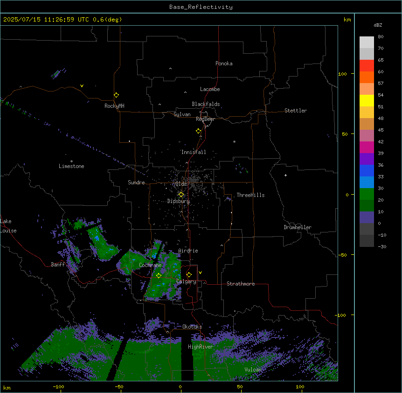402x393 pixels.
Task: Click the Didsbury label
Action: (179, 201)
